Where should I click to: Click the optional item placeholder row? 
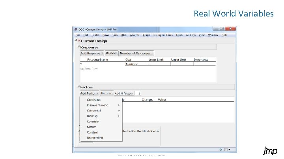[x=89, y=68]
